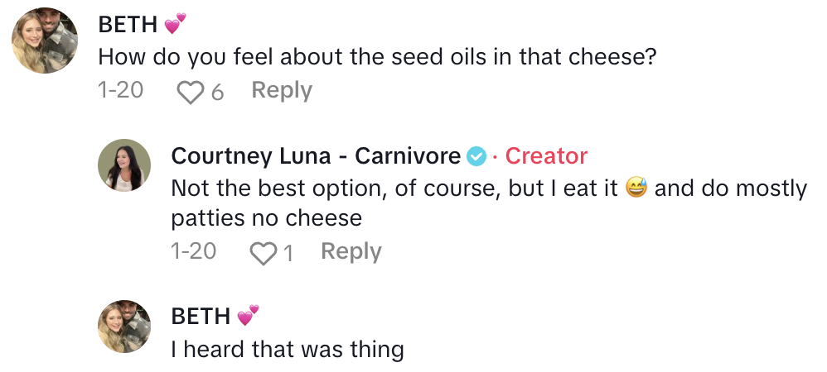
Task: Click the "I heard that was thing" comment
Action: pos(287,350)
